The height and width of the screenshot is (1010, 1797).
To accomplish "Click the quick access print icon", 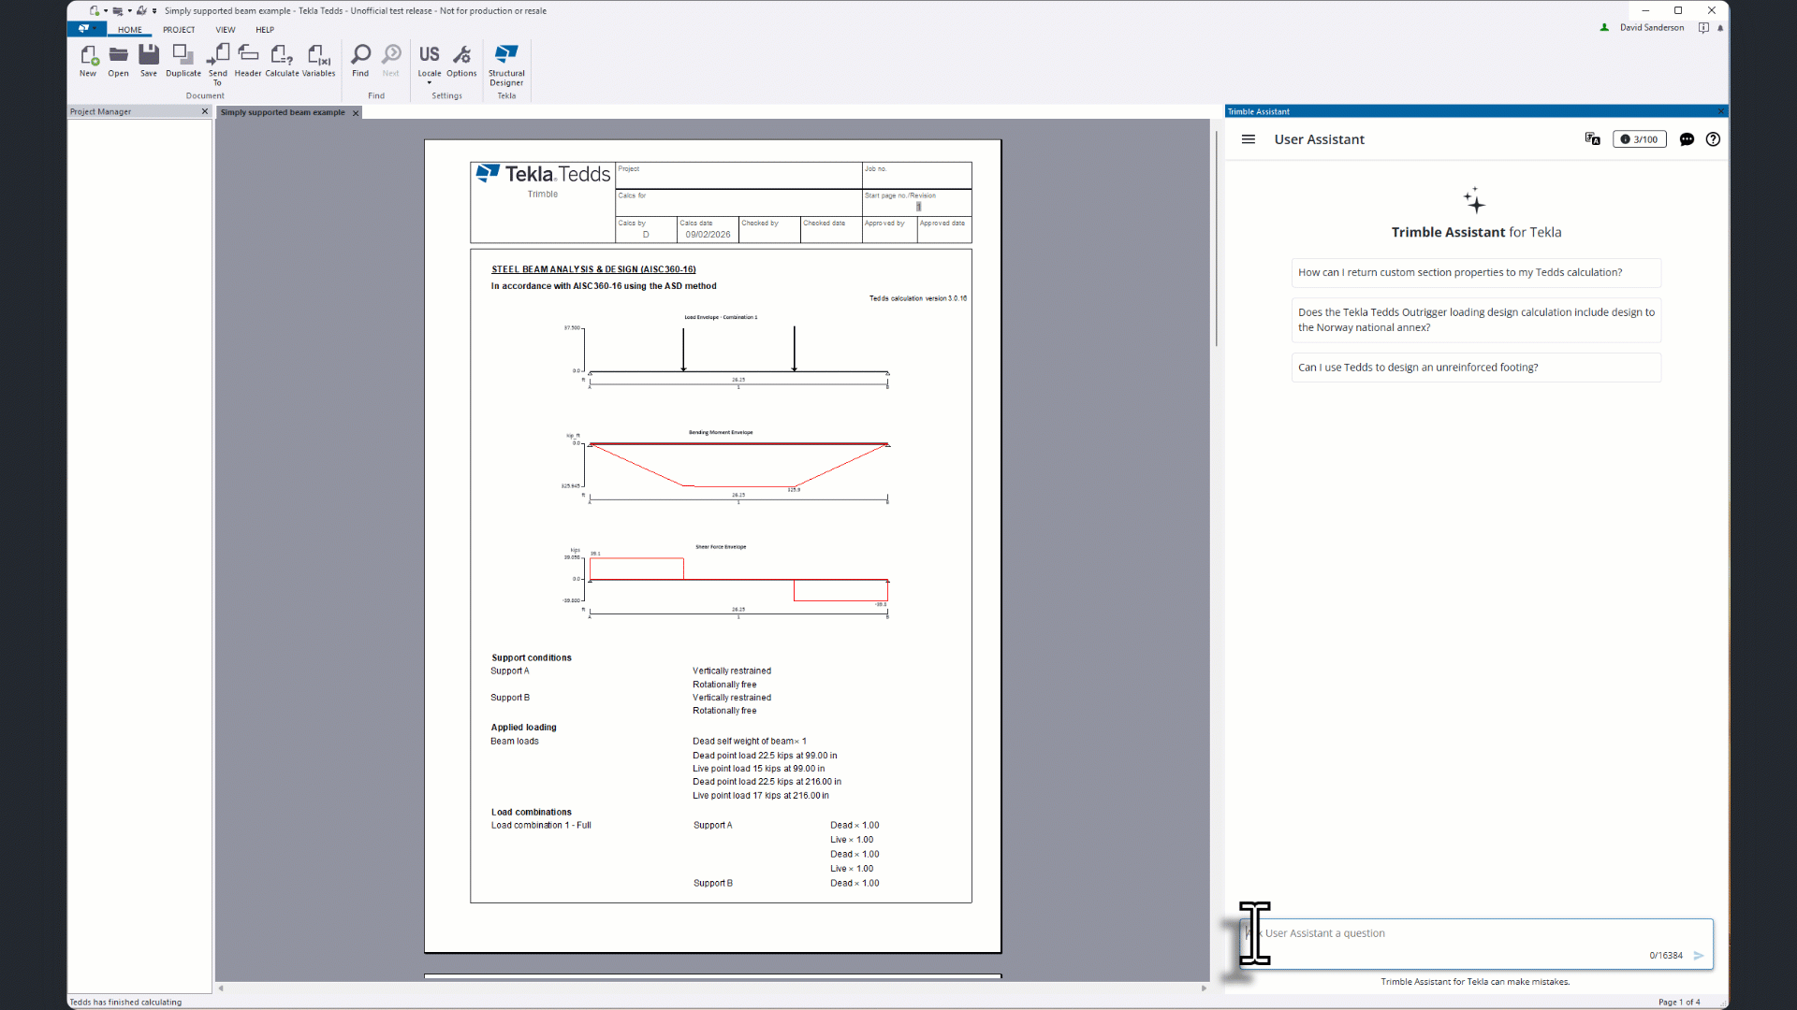I will click(118, 11).
